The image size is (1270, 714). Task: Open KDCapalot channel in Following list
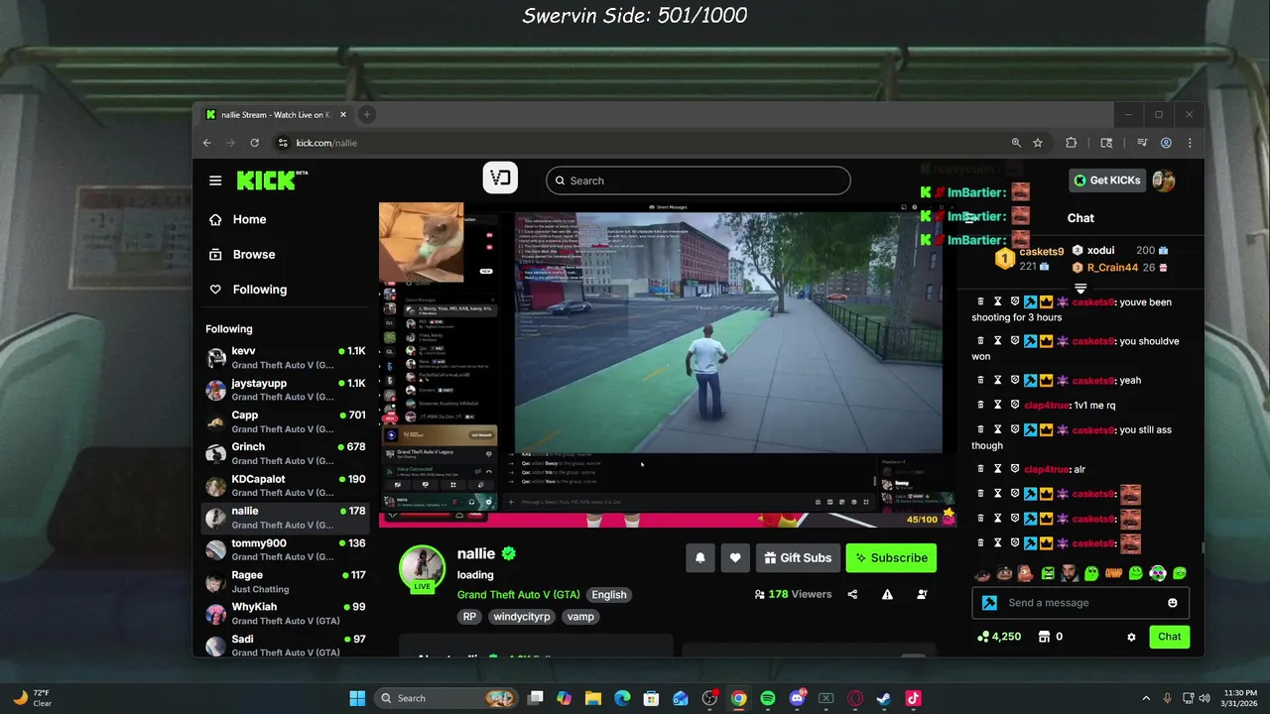pos(286,486)
